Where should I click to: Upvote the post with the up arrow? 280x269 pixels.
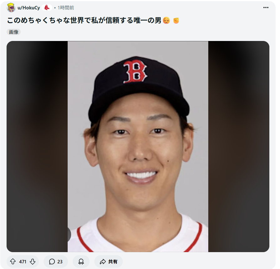coord(13,261)
